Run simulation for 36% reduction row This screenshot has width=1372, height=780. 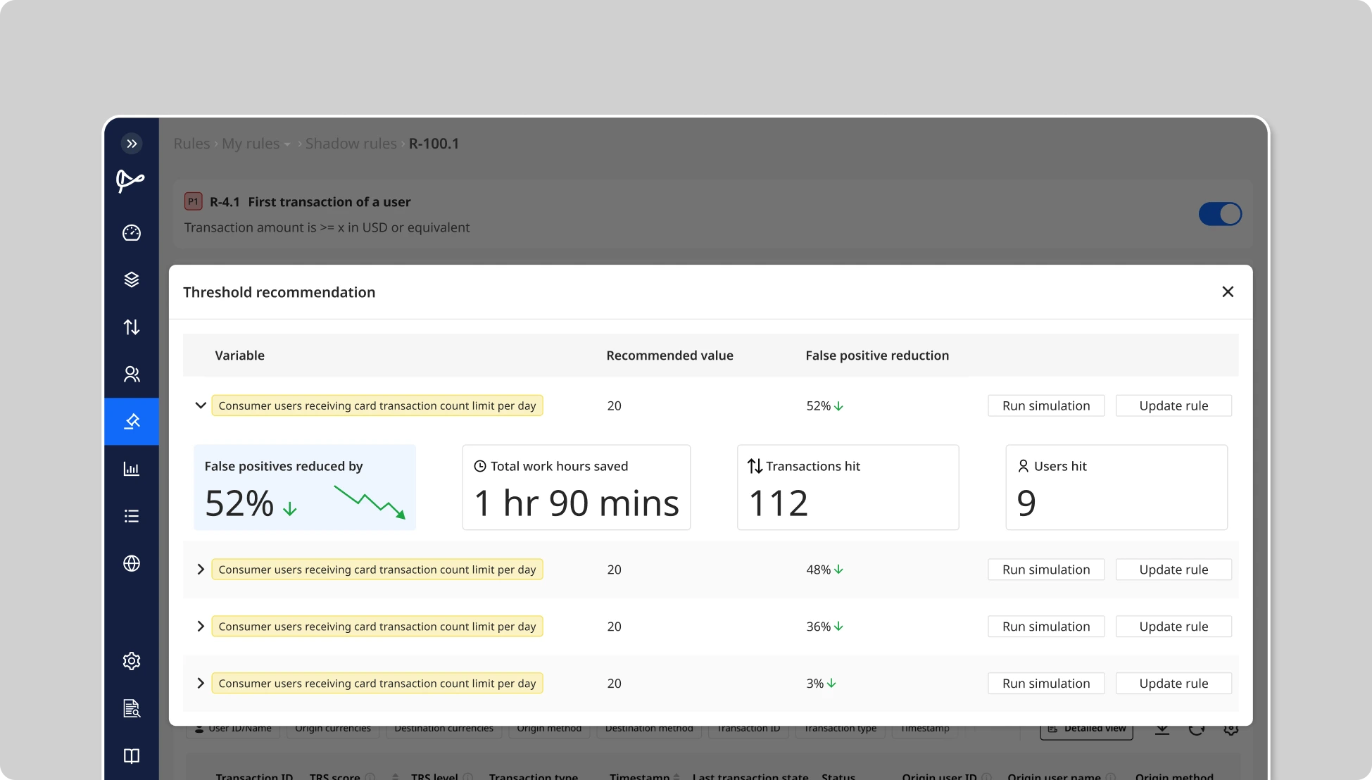1045,627
